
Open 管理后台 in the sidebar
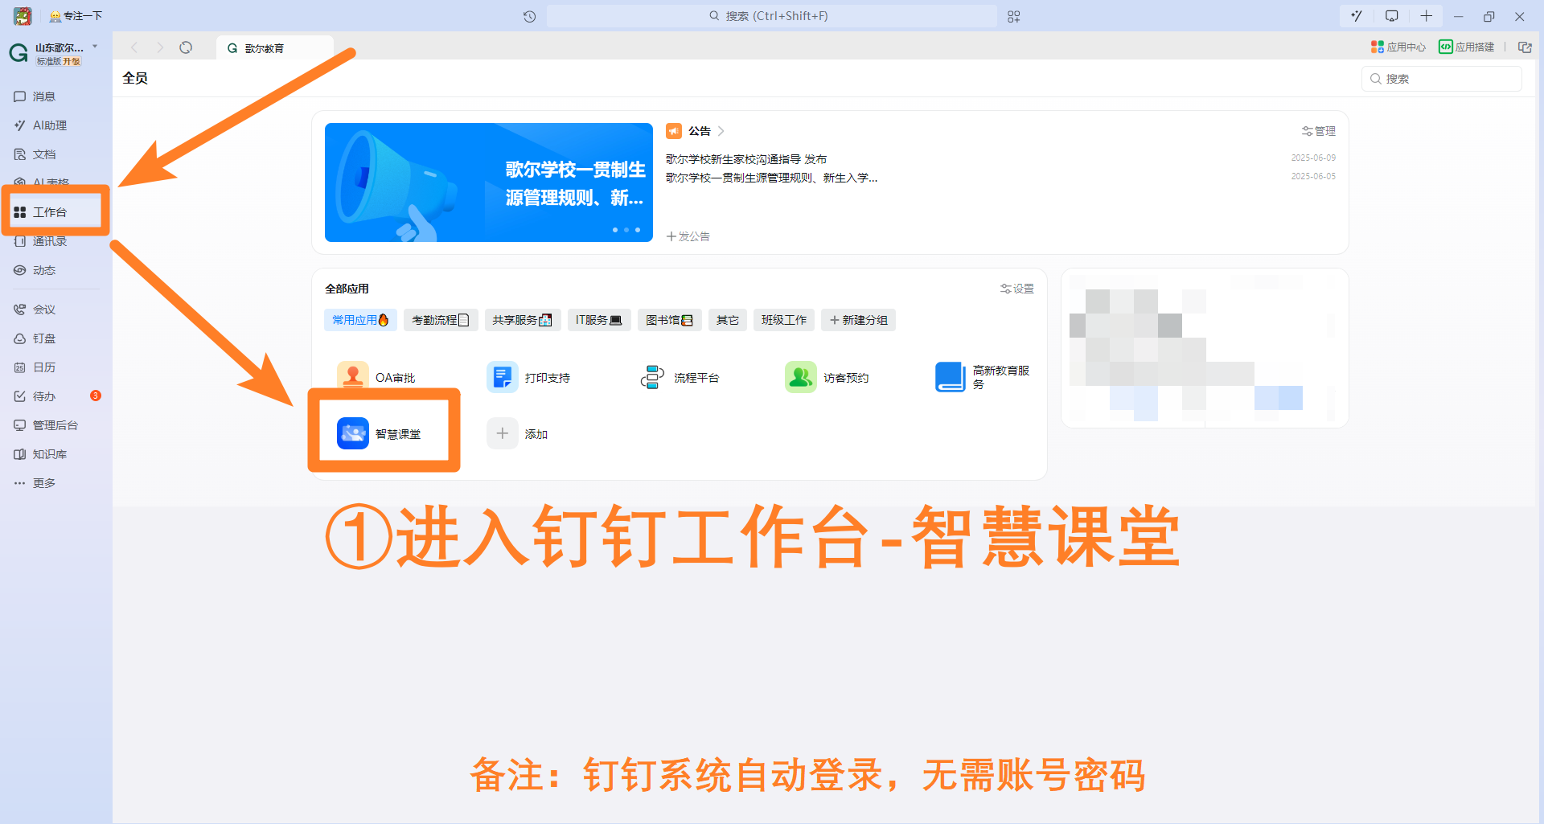(x=55, y=425)
